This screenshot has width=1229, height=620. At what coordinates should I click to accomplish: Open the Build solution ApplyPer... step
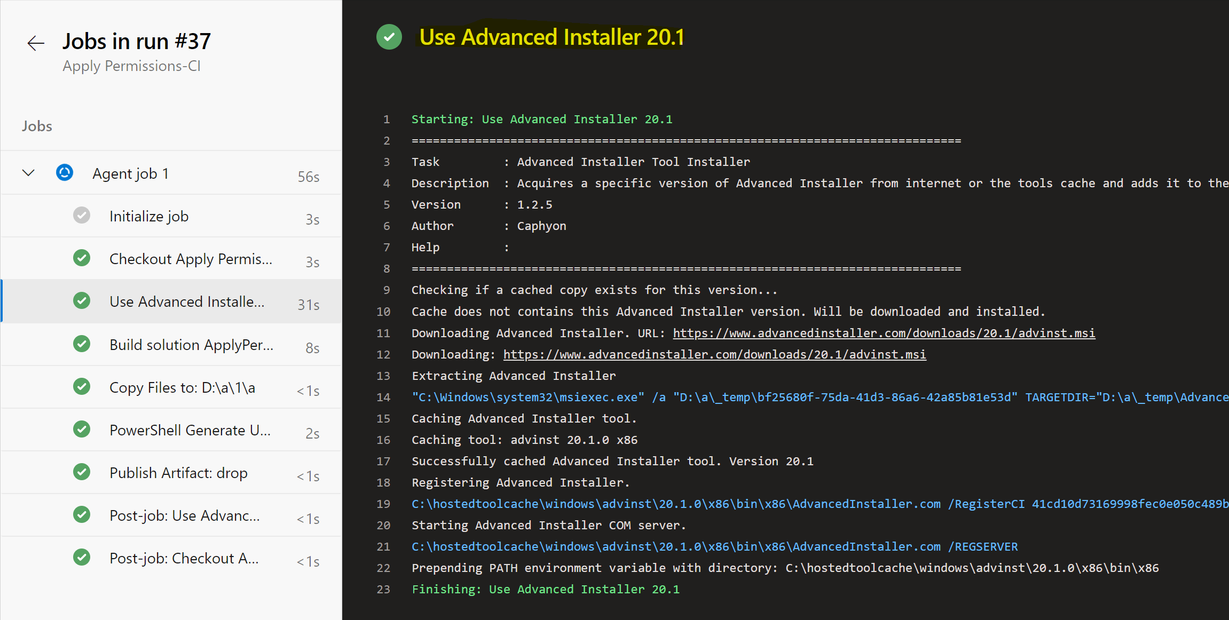[191, 345]
